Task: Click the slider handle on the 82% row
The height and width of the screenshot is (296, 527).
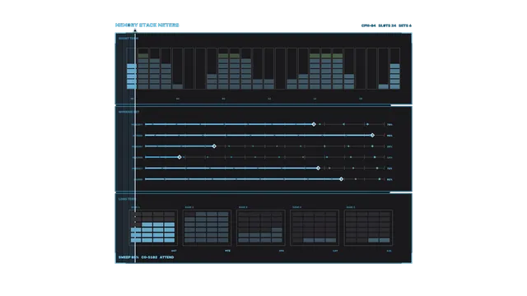Action: click(341, 179)
